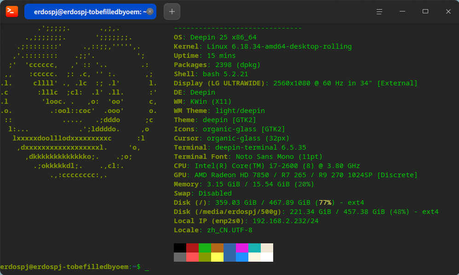Select the Swap status "Disabled"
Screen dimensions: 459x275
[x=215, y=193]
